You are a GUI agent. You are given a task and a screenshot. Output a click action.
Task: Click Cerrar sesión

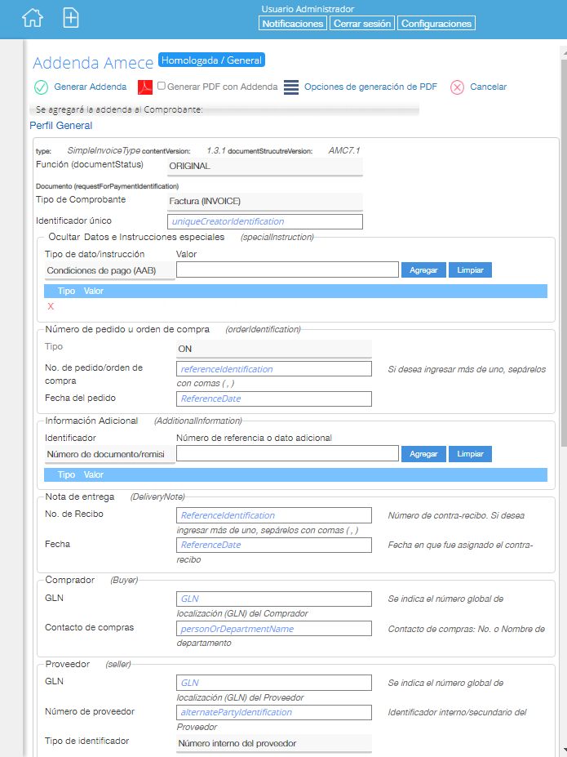362,24
